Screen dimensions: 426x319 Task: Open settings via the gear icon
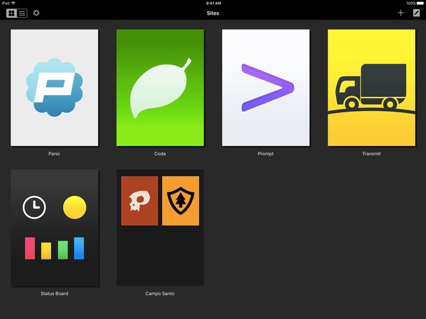point(36,13)
